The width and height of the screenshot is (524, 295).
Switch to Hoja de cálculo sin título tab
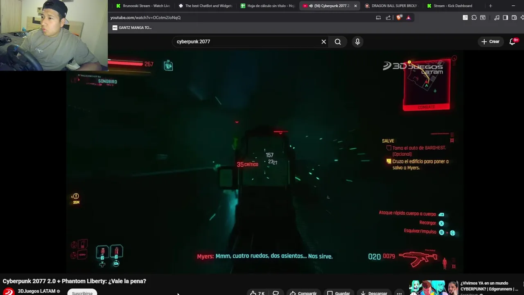[267, 6]
